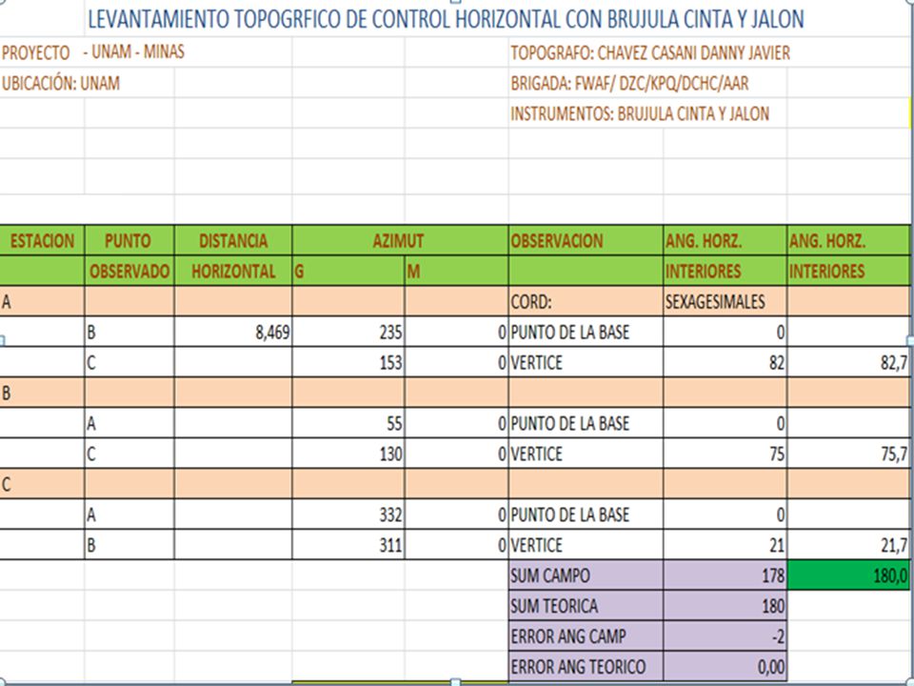Select the SUM TEORICA value 180
The image size is (914, 686).
click(725, 606)
